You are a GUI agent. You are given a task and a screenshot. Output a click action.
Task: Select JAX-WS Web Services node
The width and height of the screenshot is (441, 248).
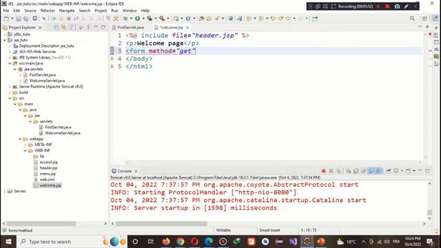(x=37, y=52)
